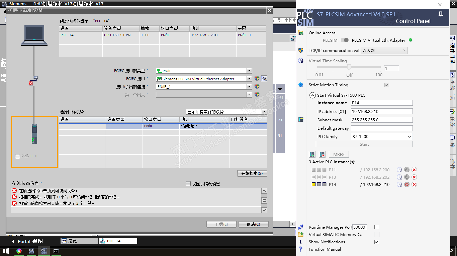Screen dimensions: 457x256
Task: Remove PLC instance P13 with red X
Action: [414, 177]
